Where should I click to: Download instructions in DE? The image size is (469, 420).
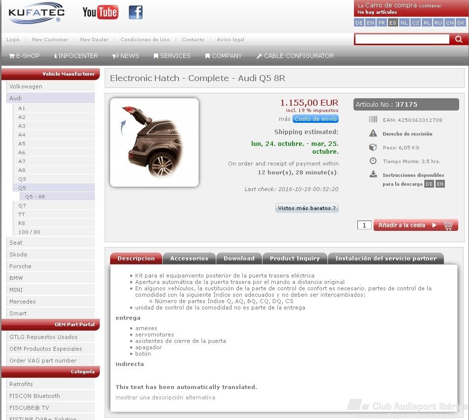click(429, 184)
